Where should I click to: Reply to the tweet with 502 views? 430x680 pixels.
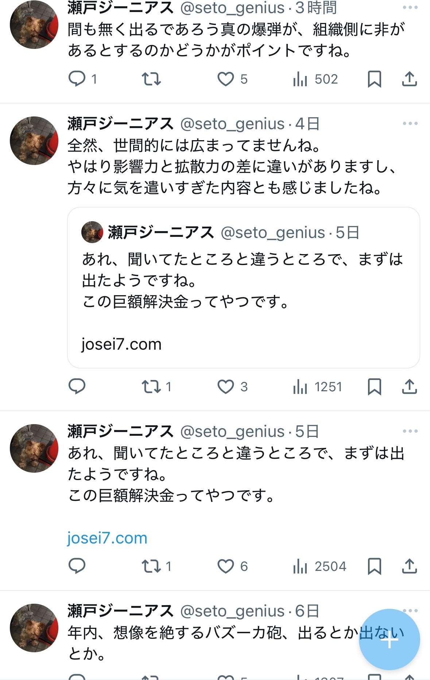pyautogui.click(x=77, y=79)
